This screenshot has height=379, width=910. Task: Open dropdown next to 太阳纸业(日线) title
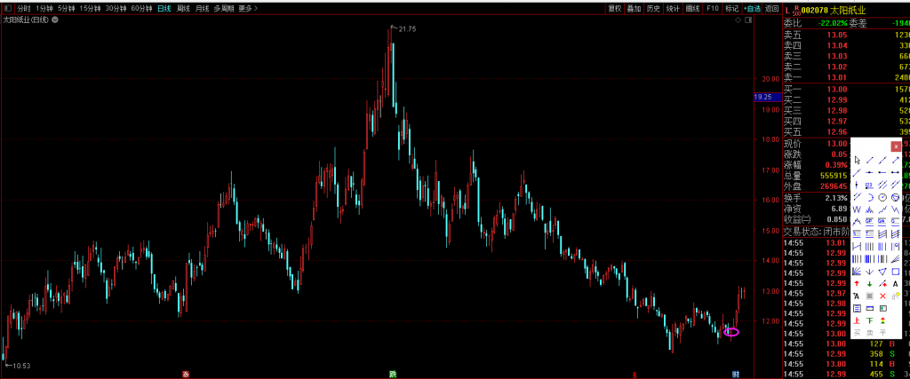[x=55, y=20]
